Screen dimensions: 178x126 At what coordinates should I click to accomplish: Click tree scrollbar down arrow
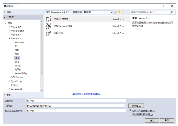(42, 91)
